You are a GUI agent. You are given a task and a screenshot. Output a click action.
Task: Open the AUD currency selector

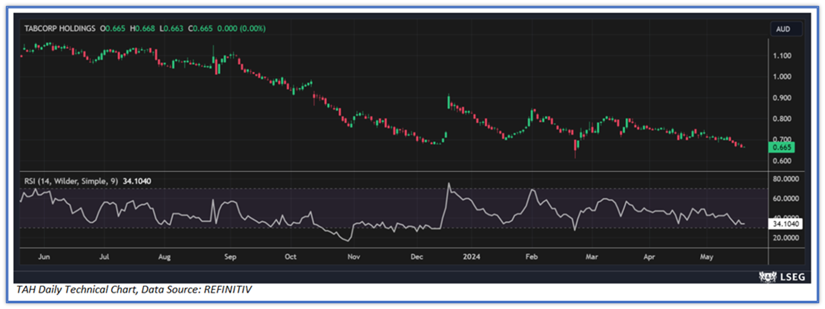click(783, 29)
